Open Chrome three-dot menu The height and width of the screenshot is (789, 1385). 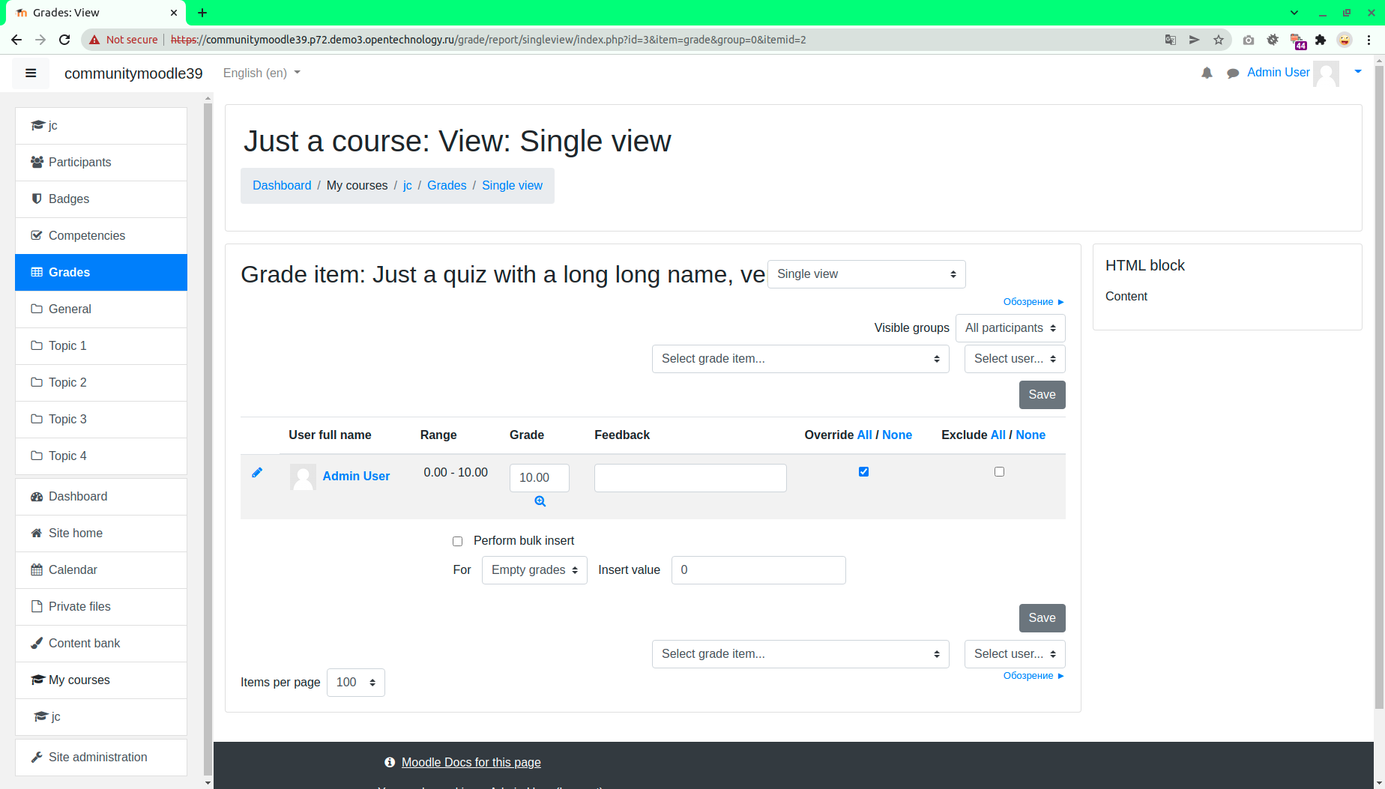pyautogui.click(x=1369, y=40)
